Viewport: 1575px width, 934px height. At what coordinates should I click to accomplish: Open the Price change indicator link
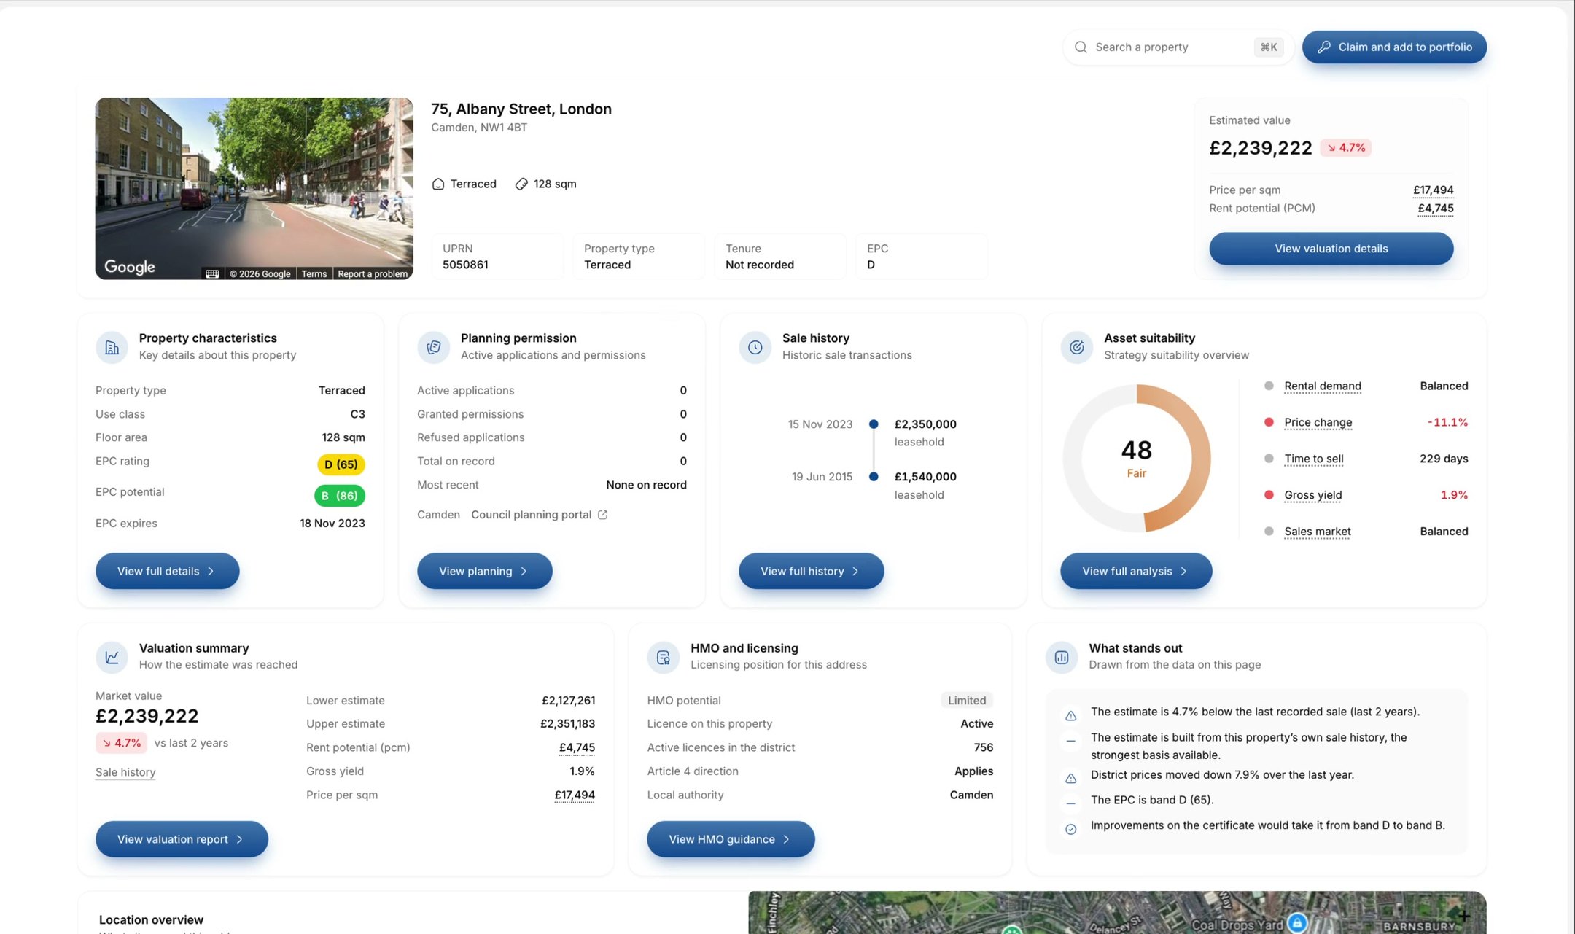[1318, 423]
